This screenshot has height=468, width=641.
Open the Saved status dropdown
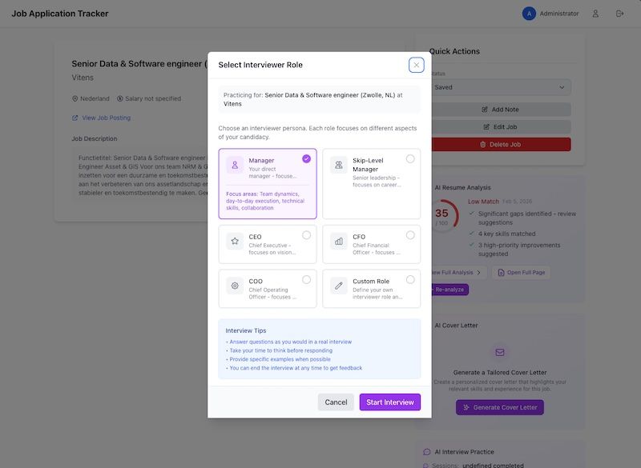[501, 87]
